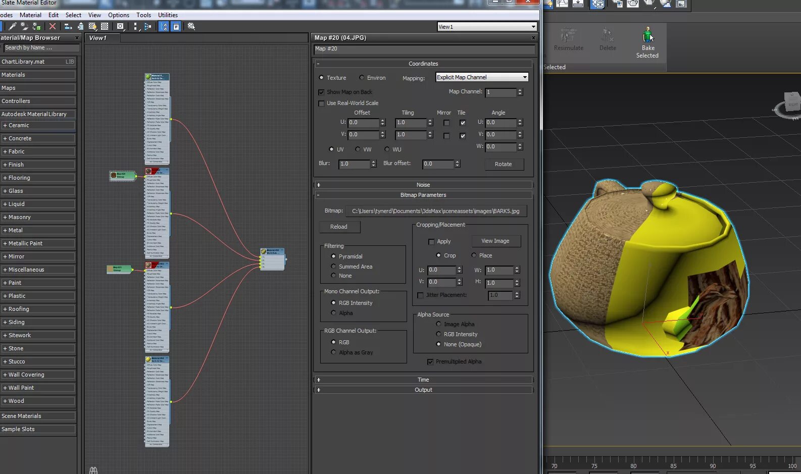The image size is (801, 474).
Task: Toggle Material/Map Browser panel icon
Action: click(164, 26)
